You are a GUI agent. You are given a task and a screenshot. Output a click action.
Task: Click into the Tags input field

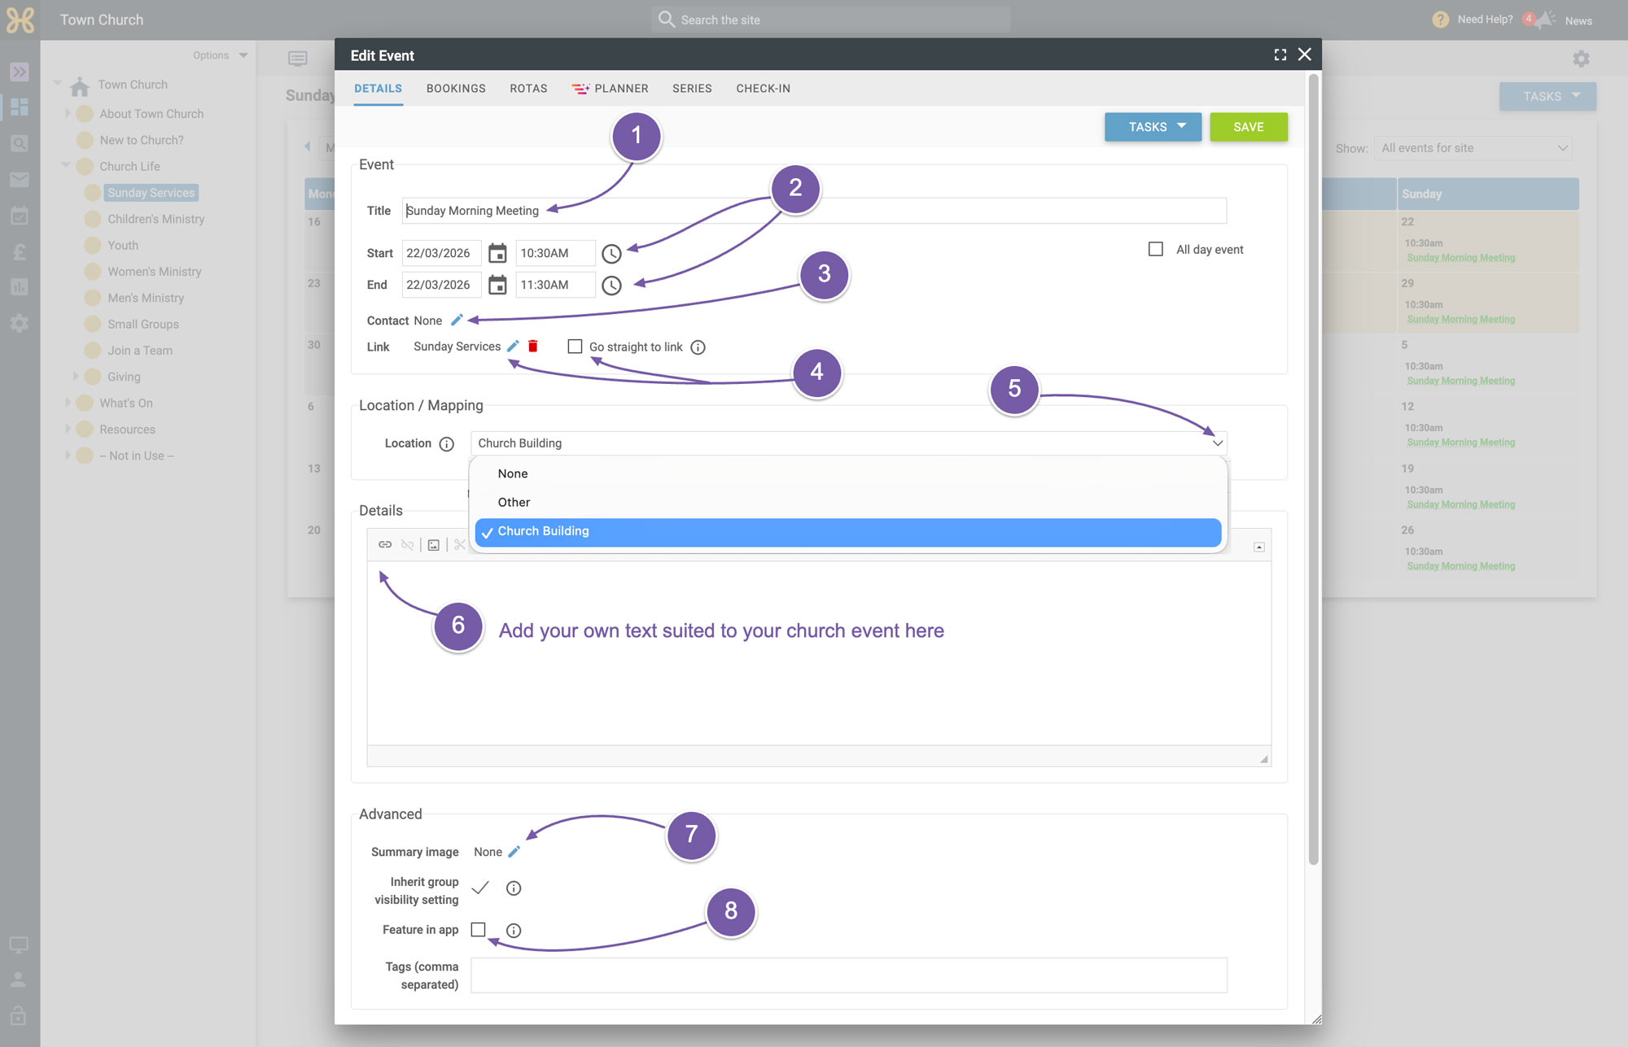point(848,975)
